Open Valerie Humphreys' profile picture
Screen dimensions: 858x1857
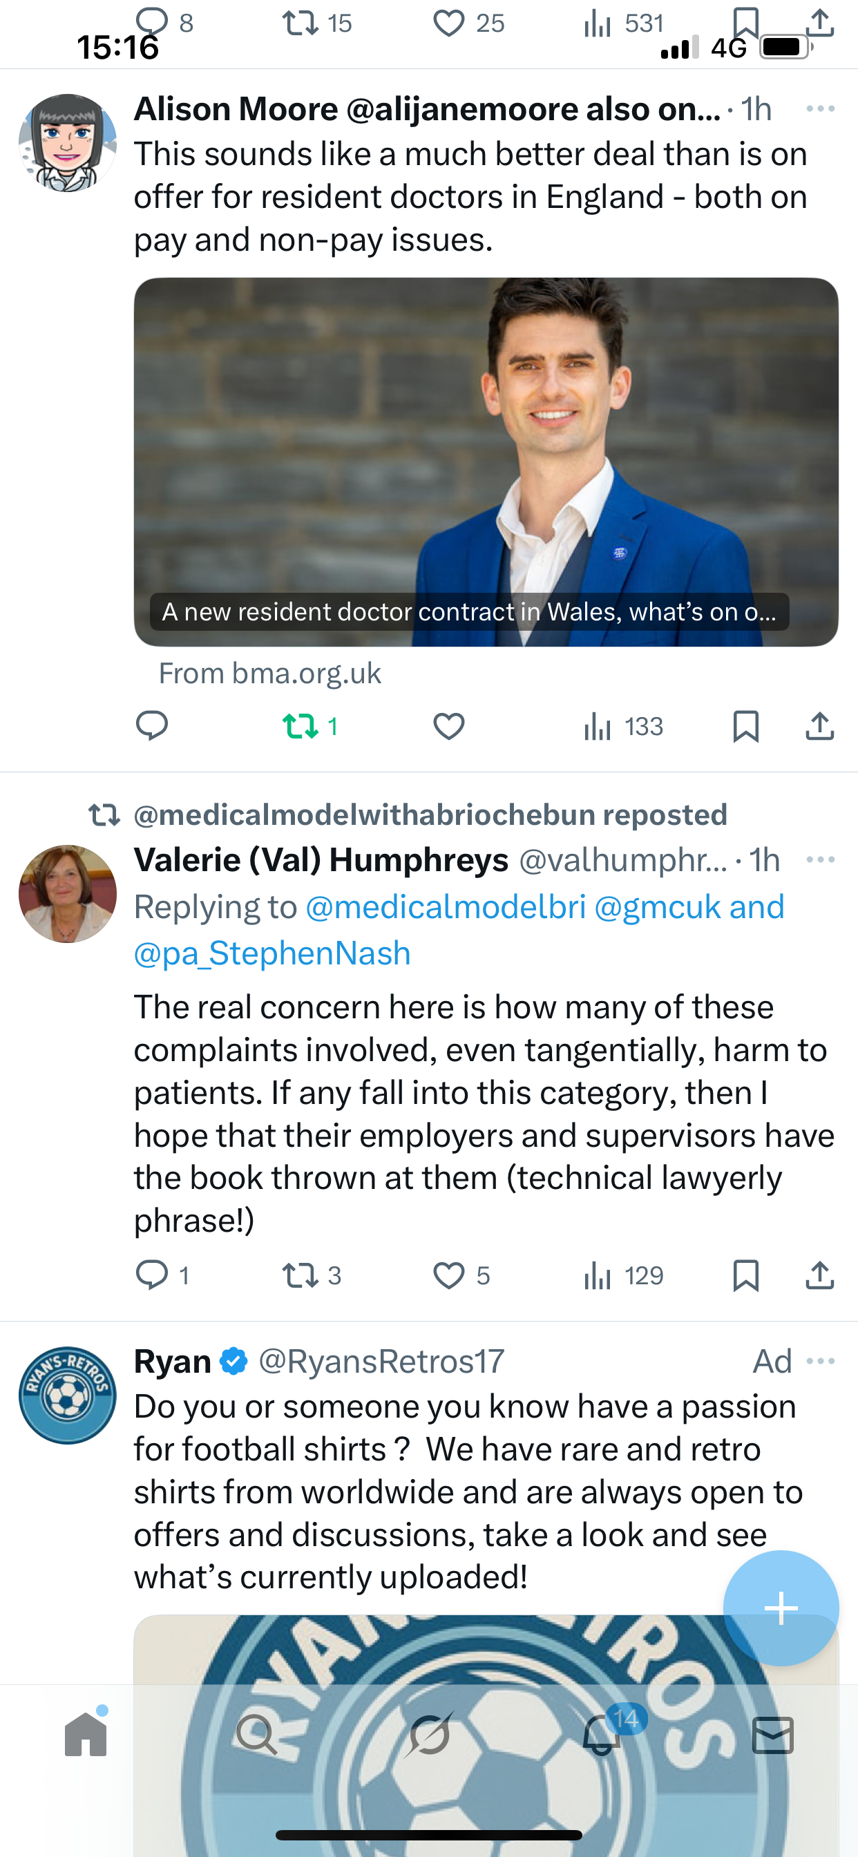point(68,894)
